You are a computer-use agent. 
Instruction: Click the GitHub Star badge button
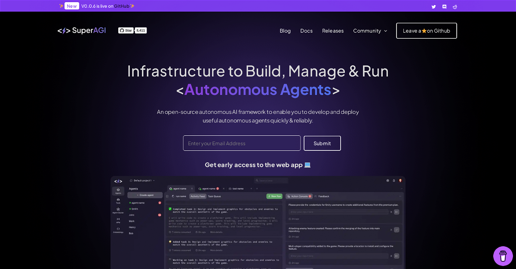click(126, 31)
